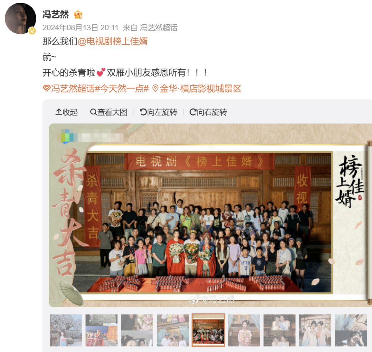The width and height of the screenshot is (372, 352).
Task: Open the @电视剧榜上佳婿 mention link
Action: point(113,41)
